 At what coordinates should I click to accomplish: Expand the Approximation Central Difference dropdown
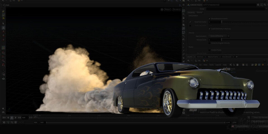pos(220,36)
